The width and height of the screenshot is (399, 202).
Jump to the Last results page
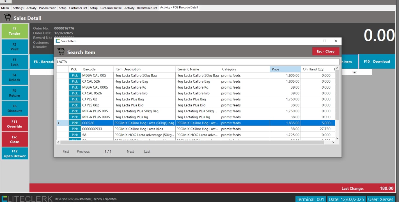[147, 152]
